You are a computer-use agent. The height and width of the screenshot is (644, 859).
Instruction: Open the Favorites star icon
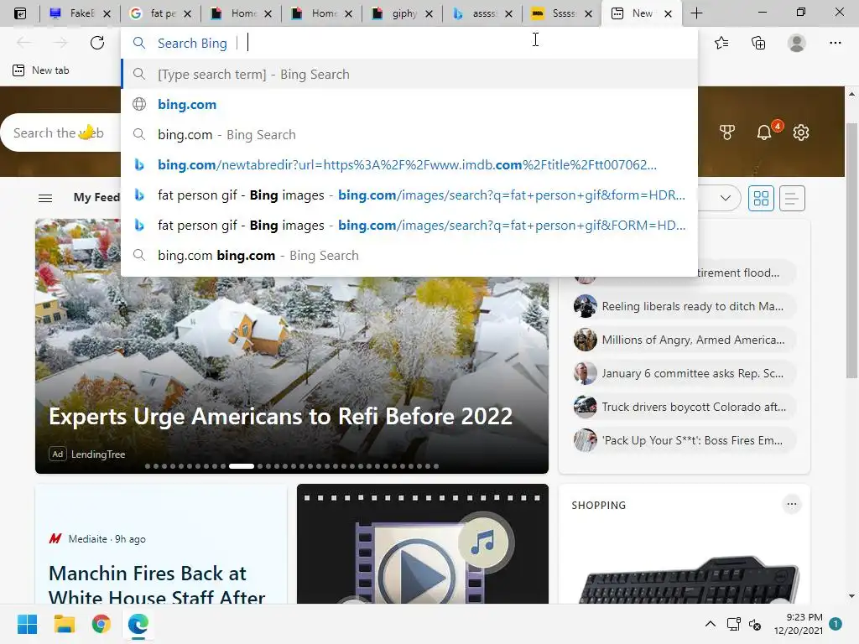point(721,43)
